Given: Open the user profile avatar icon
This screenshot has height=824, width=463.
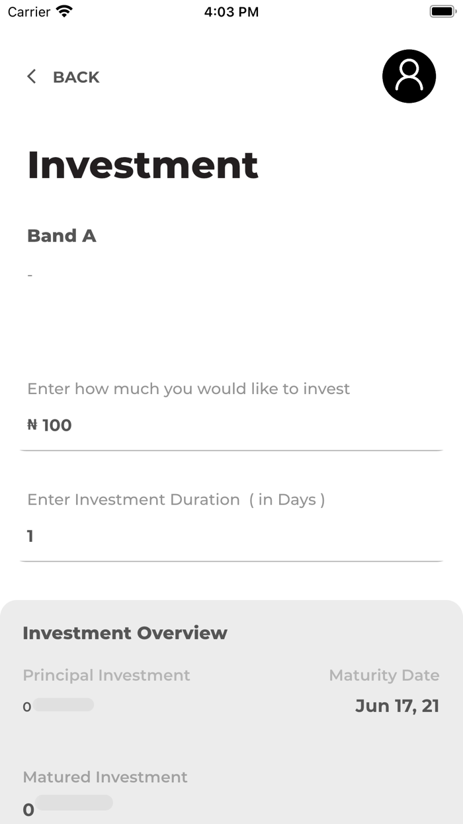Looking at the screenshot, I should 409,76.
